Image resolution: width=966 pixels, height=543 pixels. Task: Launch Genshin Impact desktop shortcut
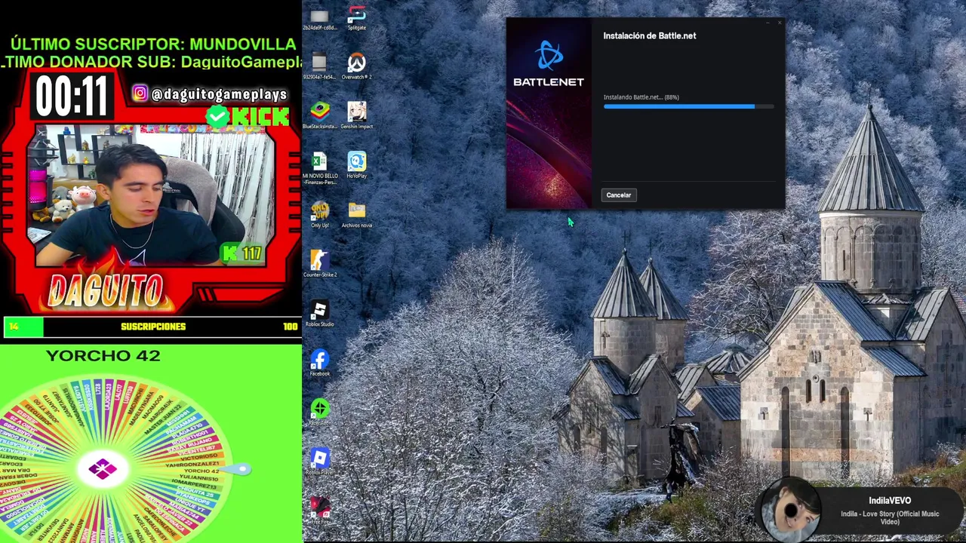point(356,115)
